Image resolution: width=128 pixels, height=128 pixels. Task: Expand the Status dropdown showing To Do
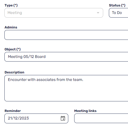point(118,13)
